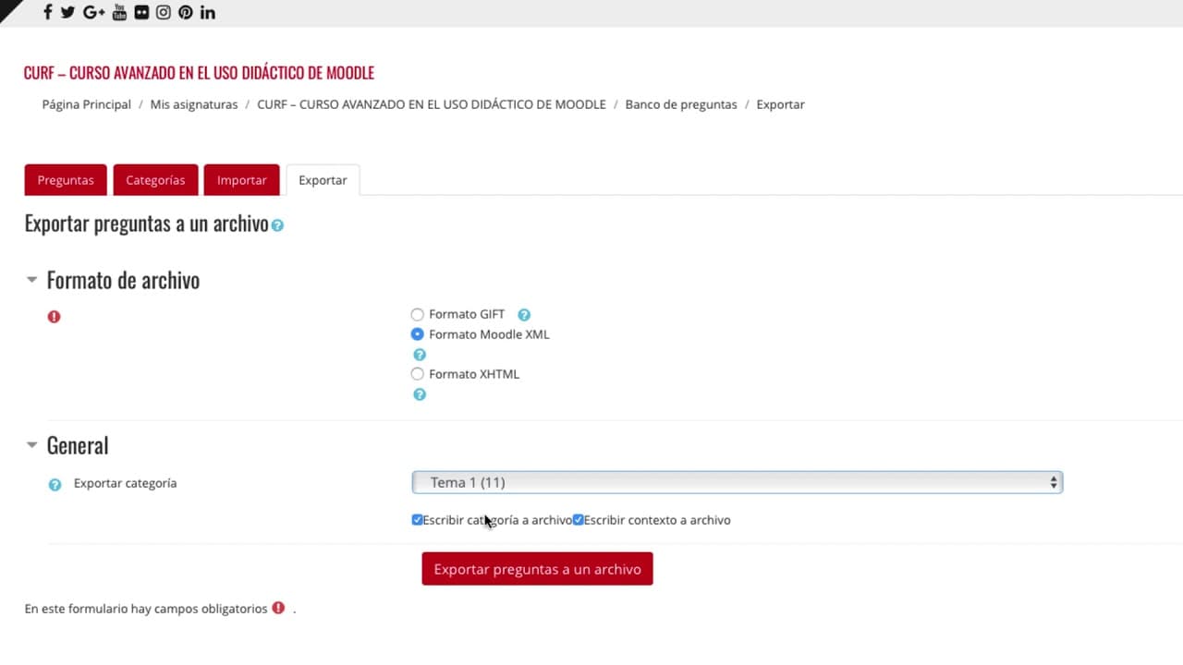The image size is (1183, 665).
Task: Show help for Formato GIFT
Action: [x=524, y=315]
